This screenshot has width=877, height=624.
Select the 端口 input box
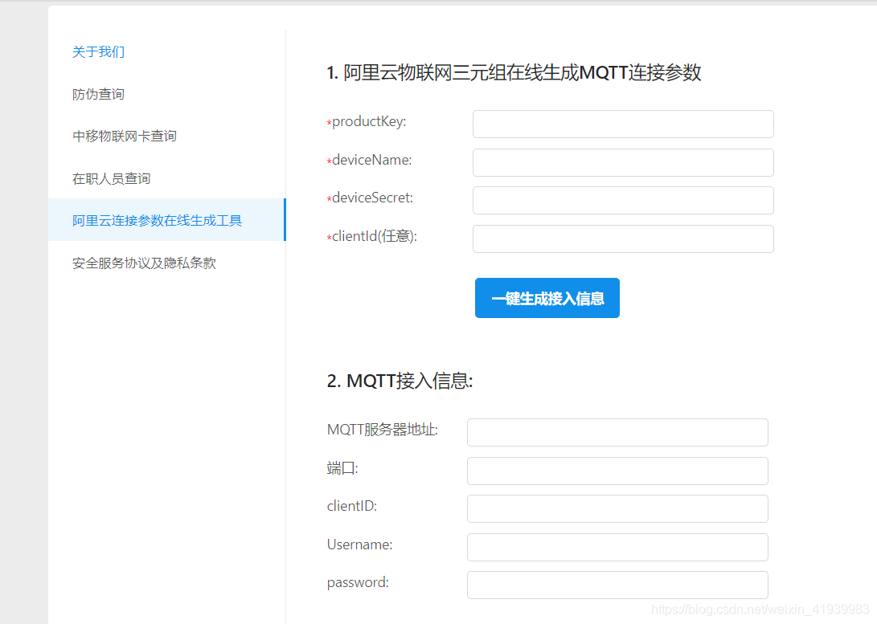click(x=617, y=471)
